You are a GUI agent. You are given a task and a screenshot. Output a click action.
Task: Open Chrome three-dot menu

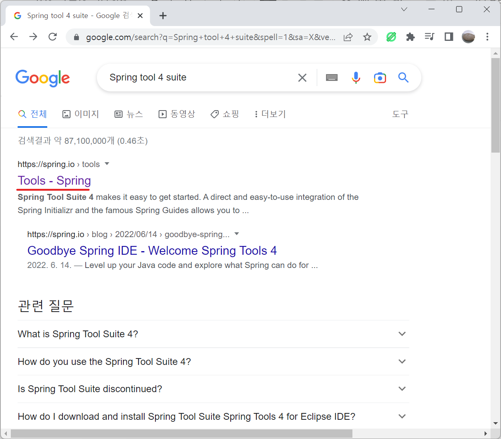487,37
